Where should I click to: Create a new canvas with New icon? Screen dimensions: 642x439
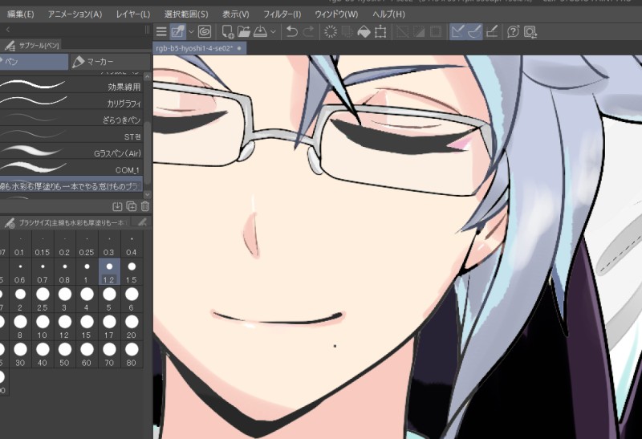[228, 31]
